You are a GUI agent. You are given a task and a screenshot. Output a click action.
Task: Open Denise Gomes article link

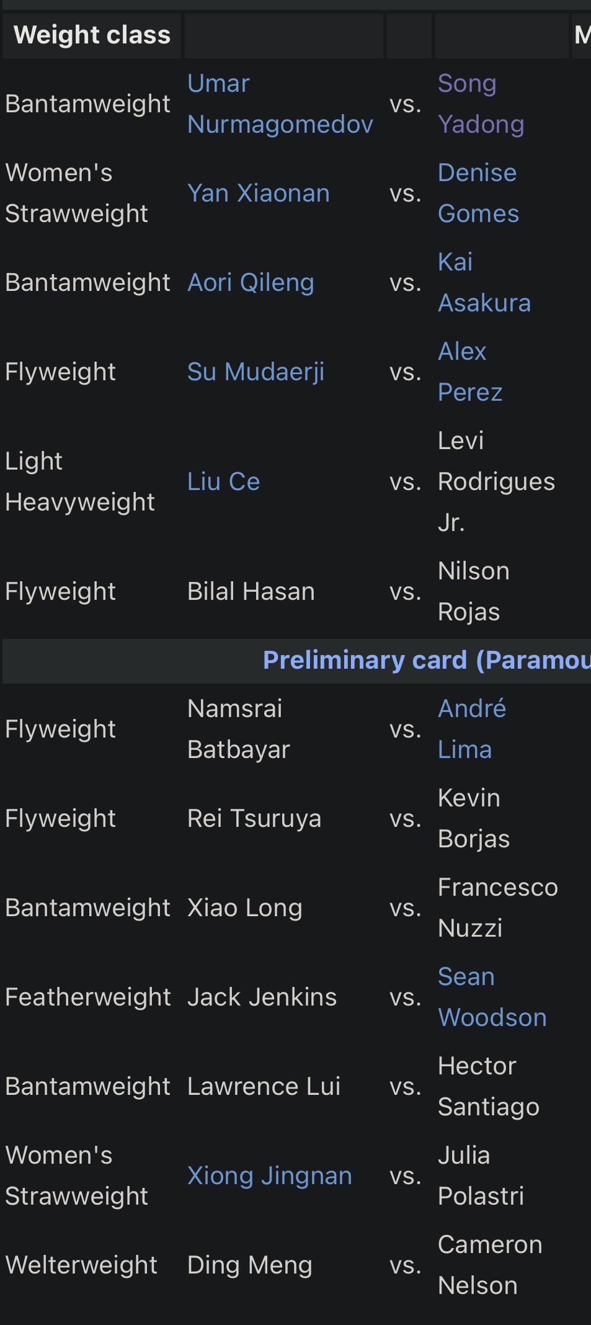click(478, 193)
